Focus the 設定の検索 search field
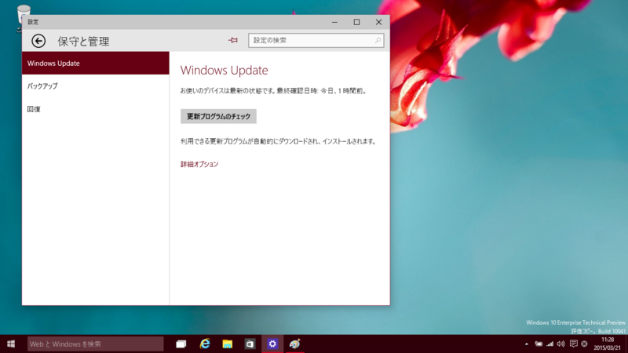The image size is (628, 353). (316, 41)
